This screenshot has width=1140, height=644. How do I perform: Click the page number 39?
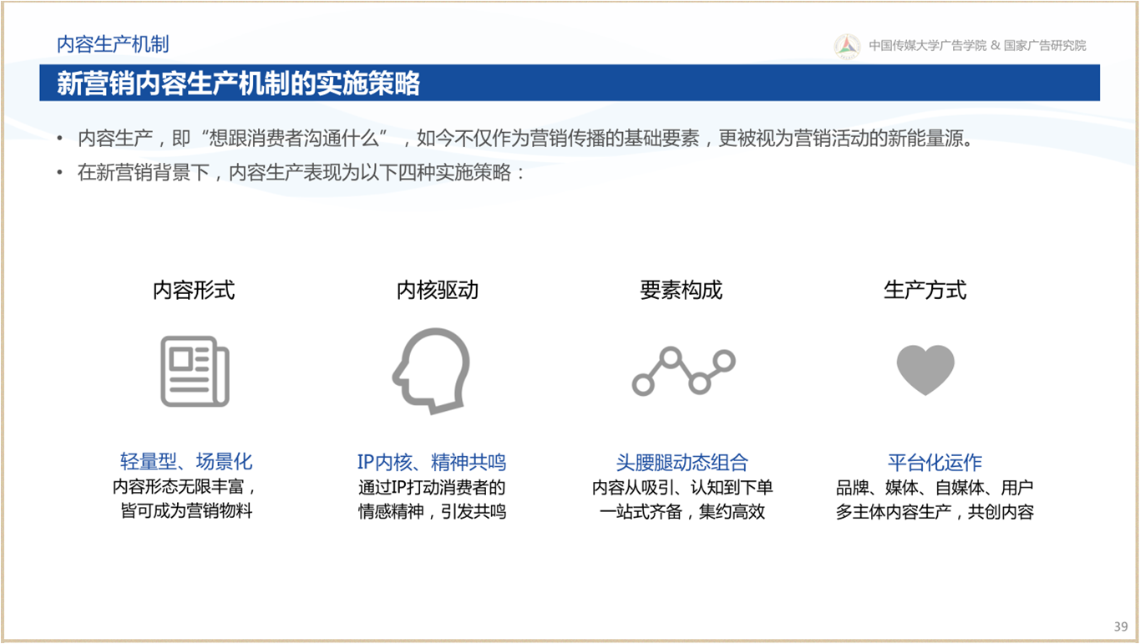pos(1121,626)
